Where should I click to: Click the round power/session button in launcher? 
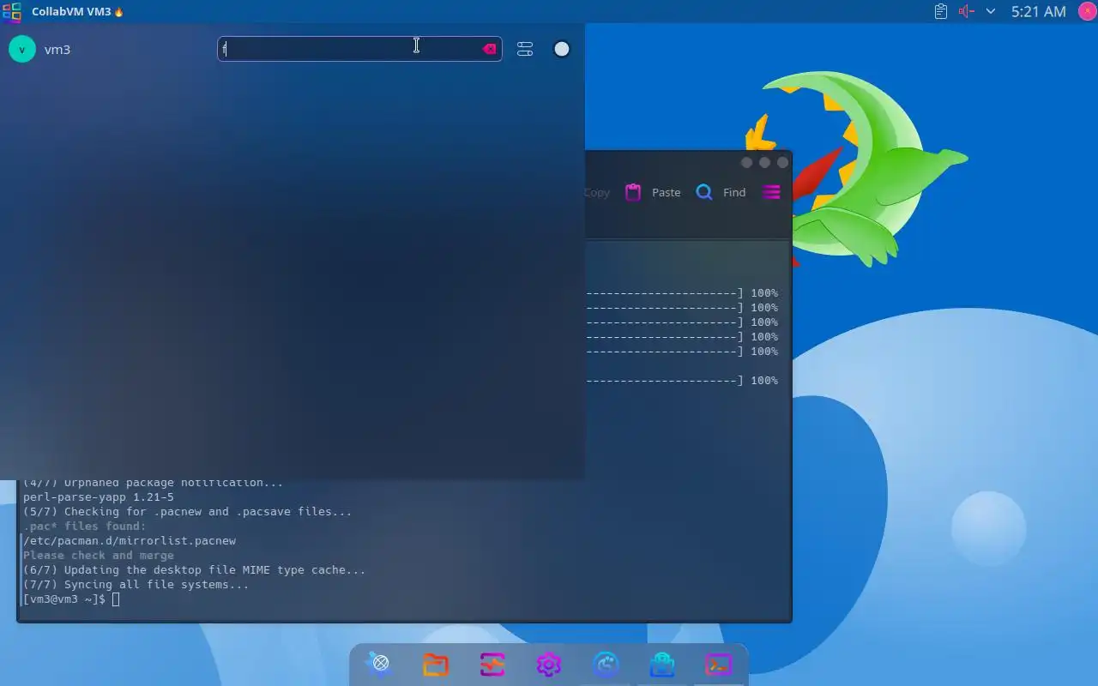pyautogui.click(x=562, y=49)
